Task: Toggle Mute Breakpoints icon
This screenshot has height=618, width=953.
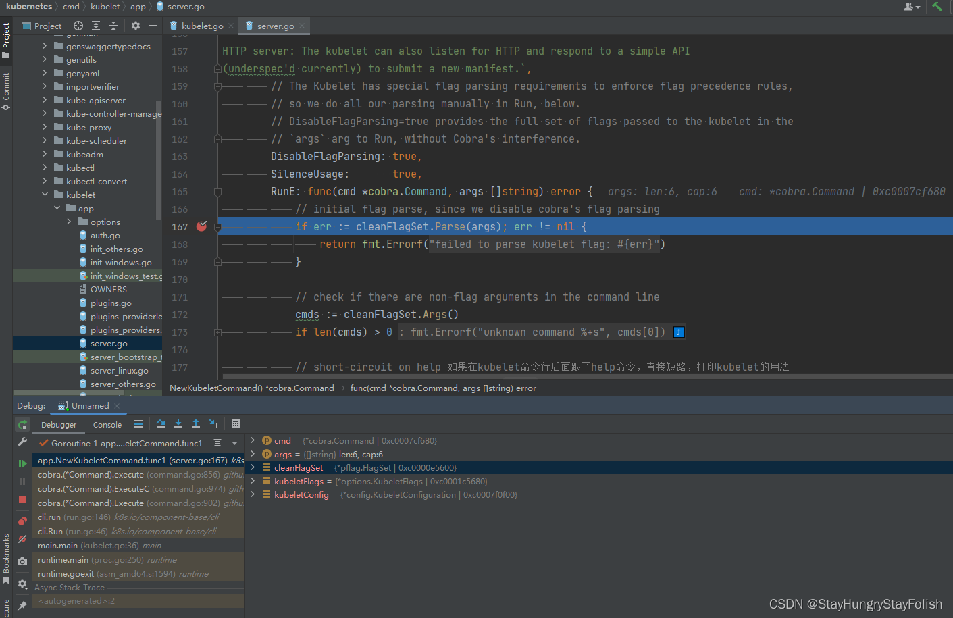Action: click(x=22, y=539)
